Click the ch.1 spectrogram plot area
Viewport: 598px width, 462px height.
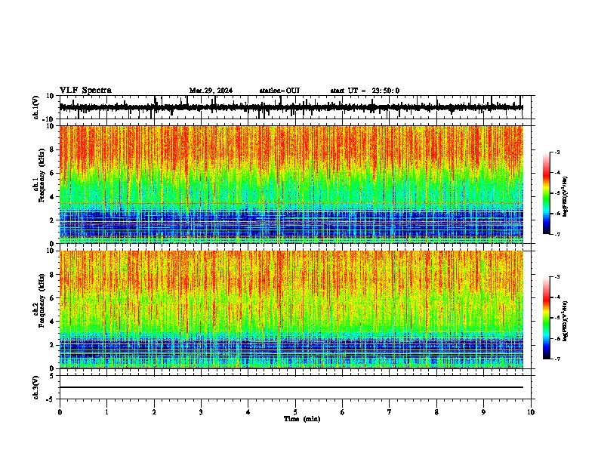(x=291, y=184)
